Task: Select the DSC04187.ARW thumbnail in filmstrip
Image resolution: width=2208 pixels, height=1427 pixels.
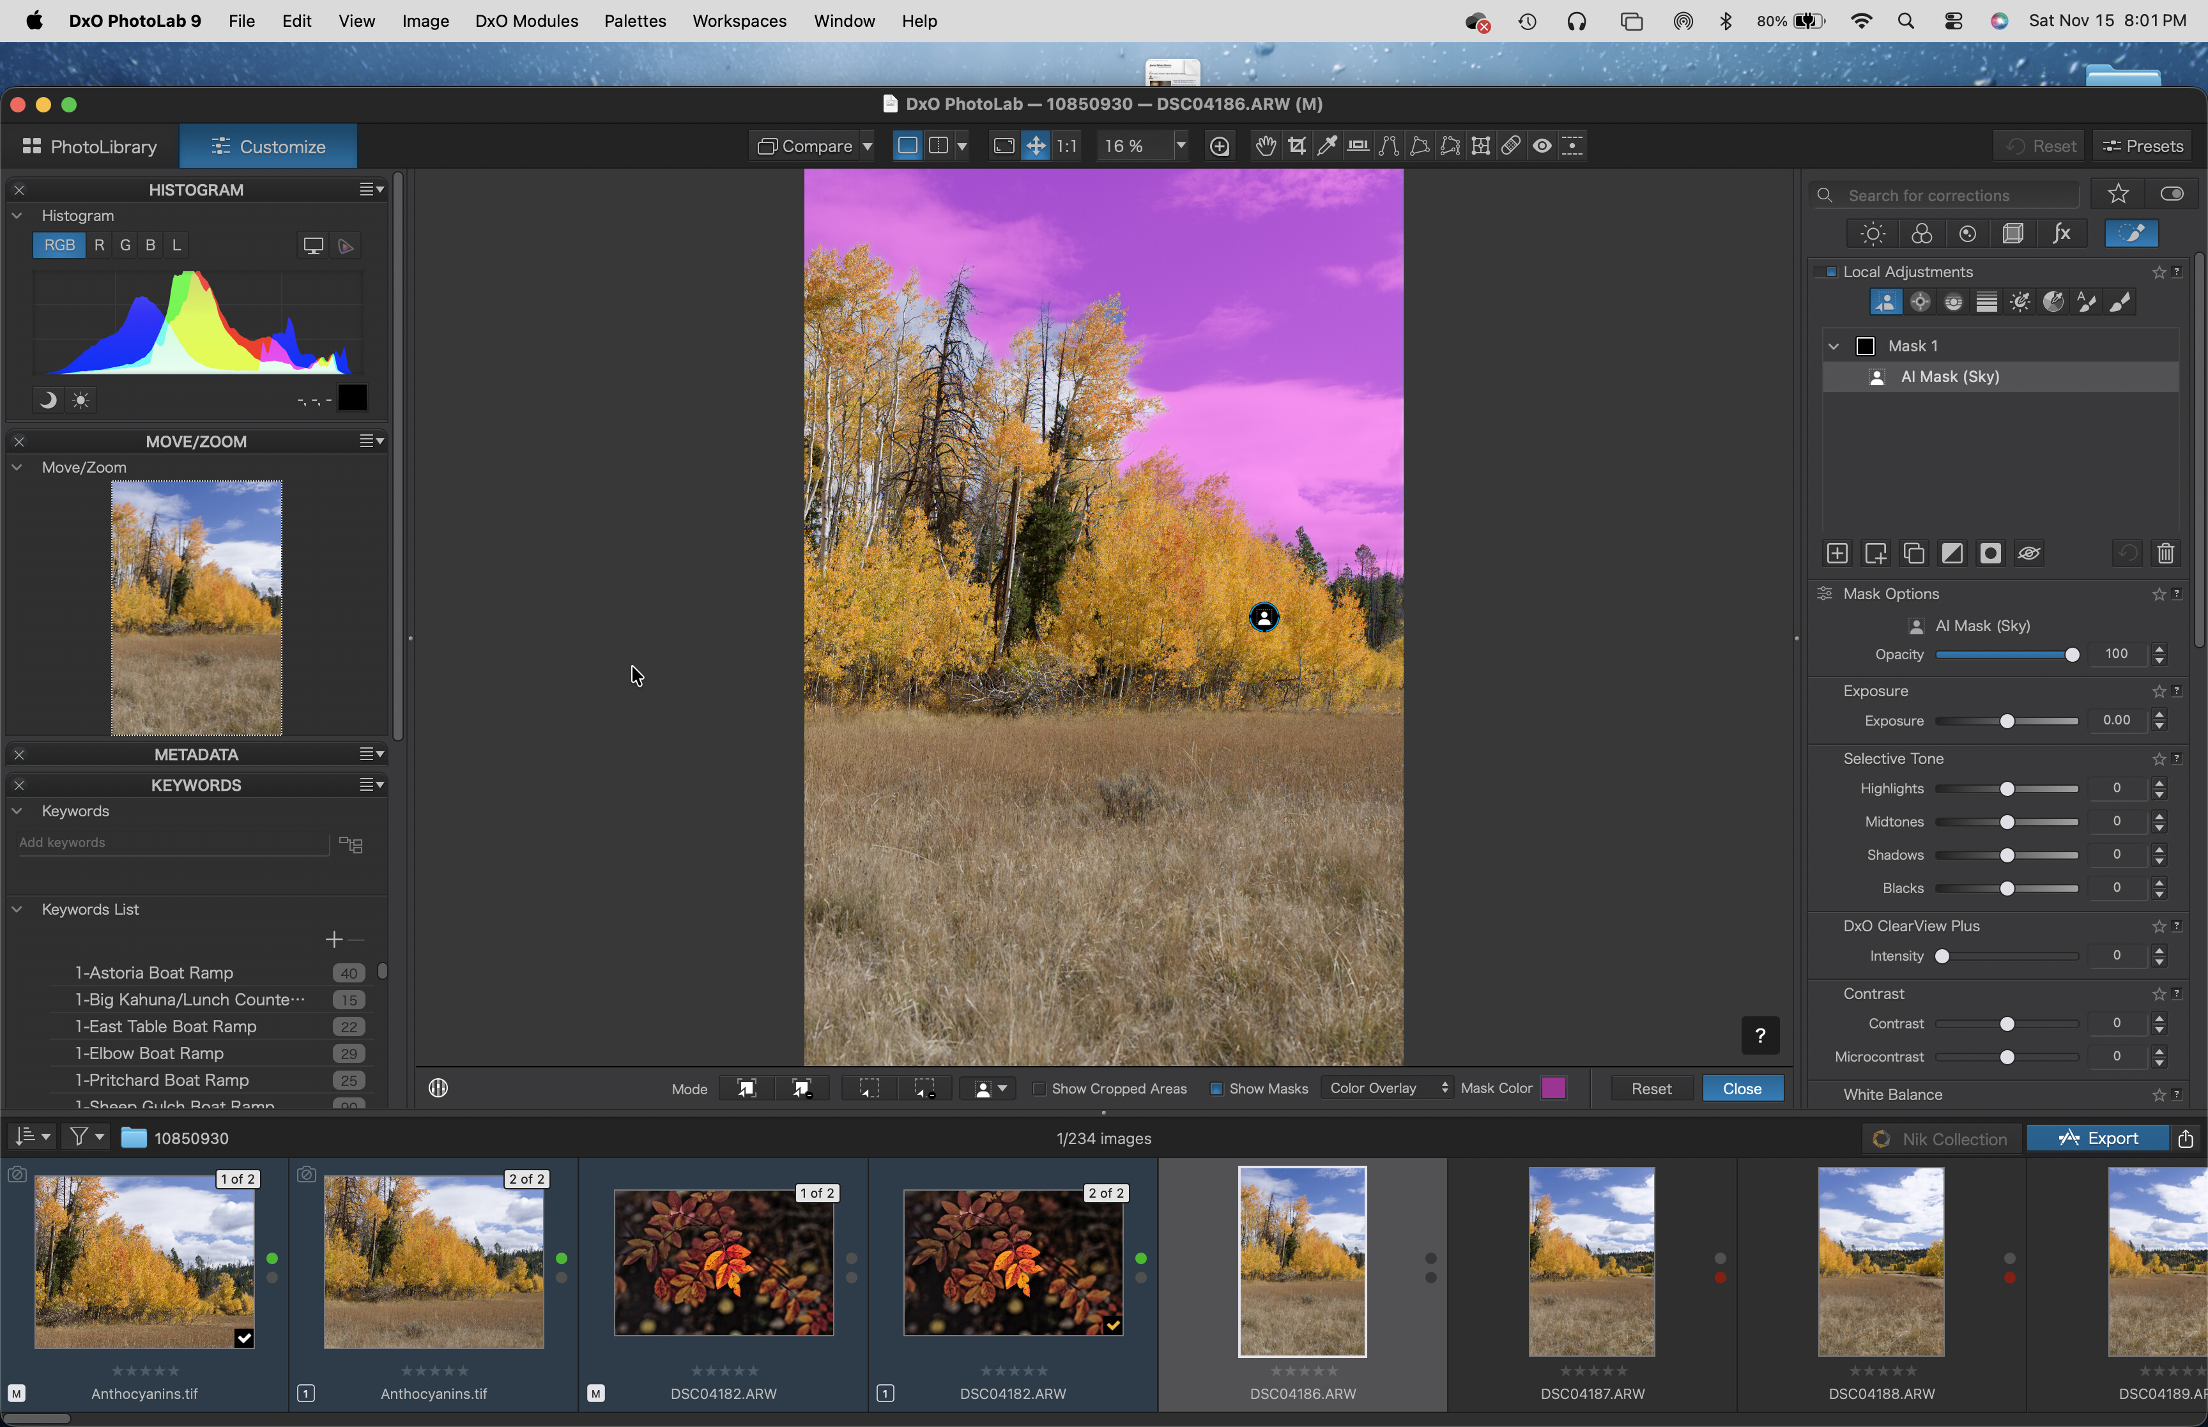Action: (x=1591, y=1262)
